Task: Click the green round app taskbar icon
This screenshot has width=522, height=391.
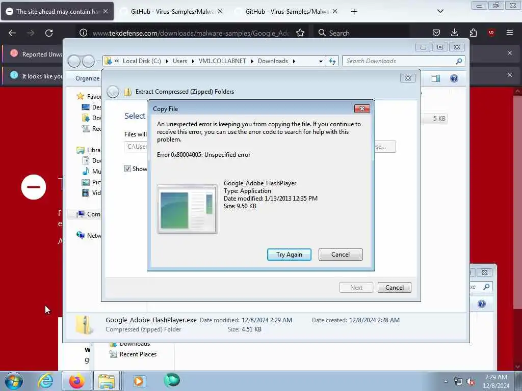Action: pyautogui.click(x=172, y=380)
